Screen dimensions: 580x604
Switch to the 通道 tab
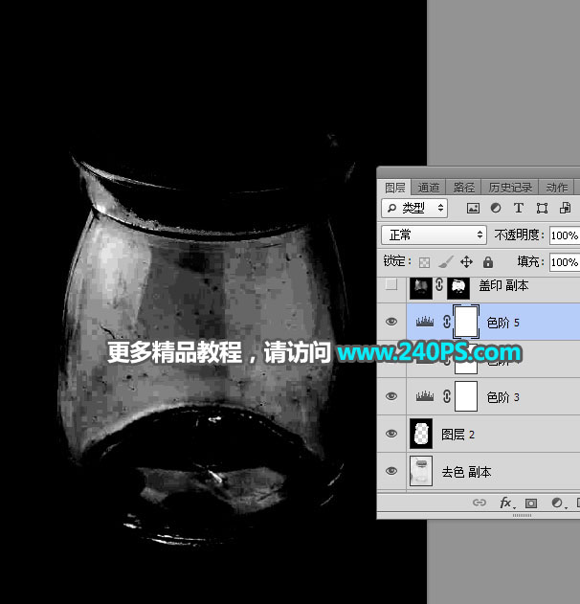coord(428,188)
